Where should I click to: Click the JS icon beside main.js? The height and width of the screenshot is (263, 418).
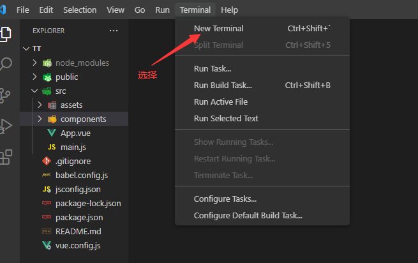click(52, 147)
